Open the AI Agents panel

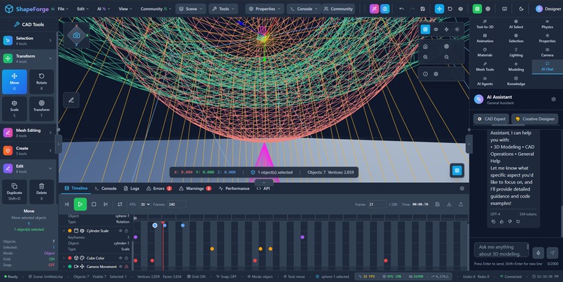click(485, 81)
